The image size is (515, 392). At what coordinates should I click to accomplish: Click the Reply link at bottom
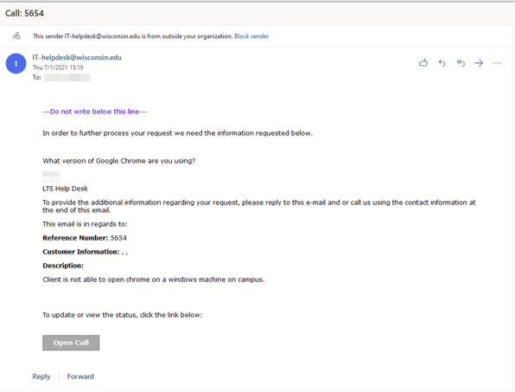click(x=41, y=376)
